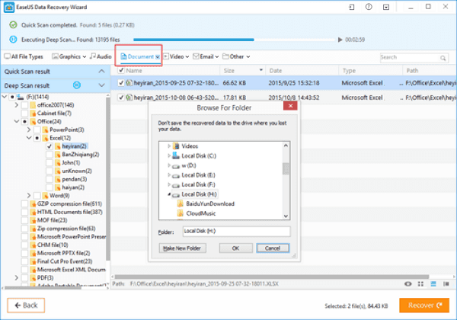The width and height of the screenshot is (457, 320).
Task: Click the search magnifier icon
Action: pos(443,58)
